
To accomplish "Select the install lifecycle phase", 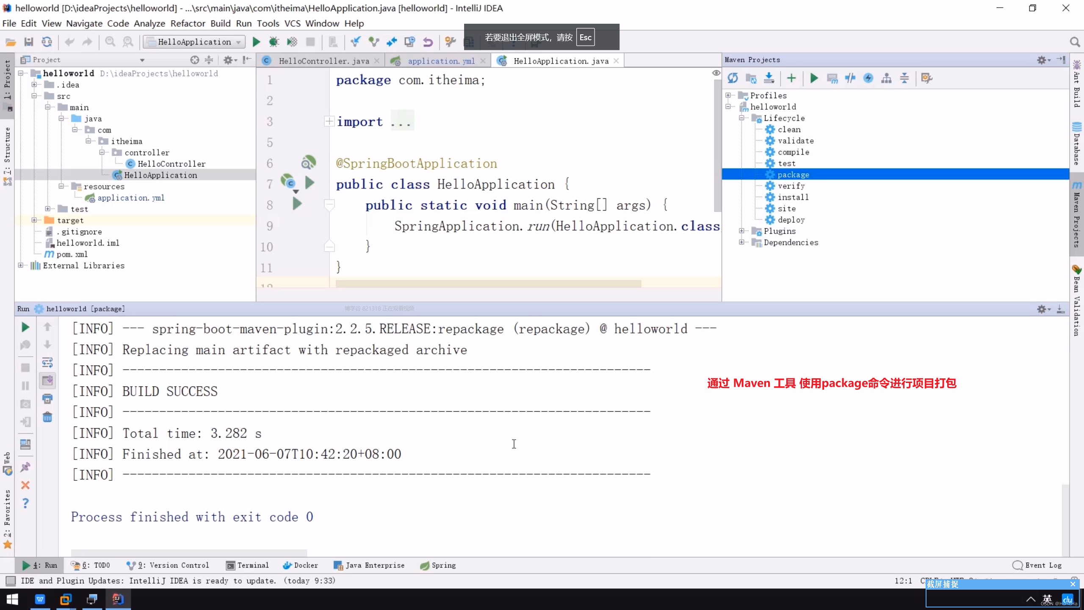I will coord(793,197).
